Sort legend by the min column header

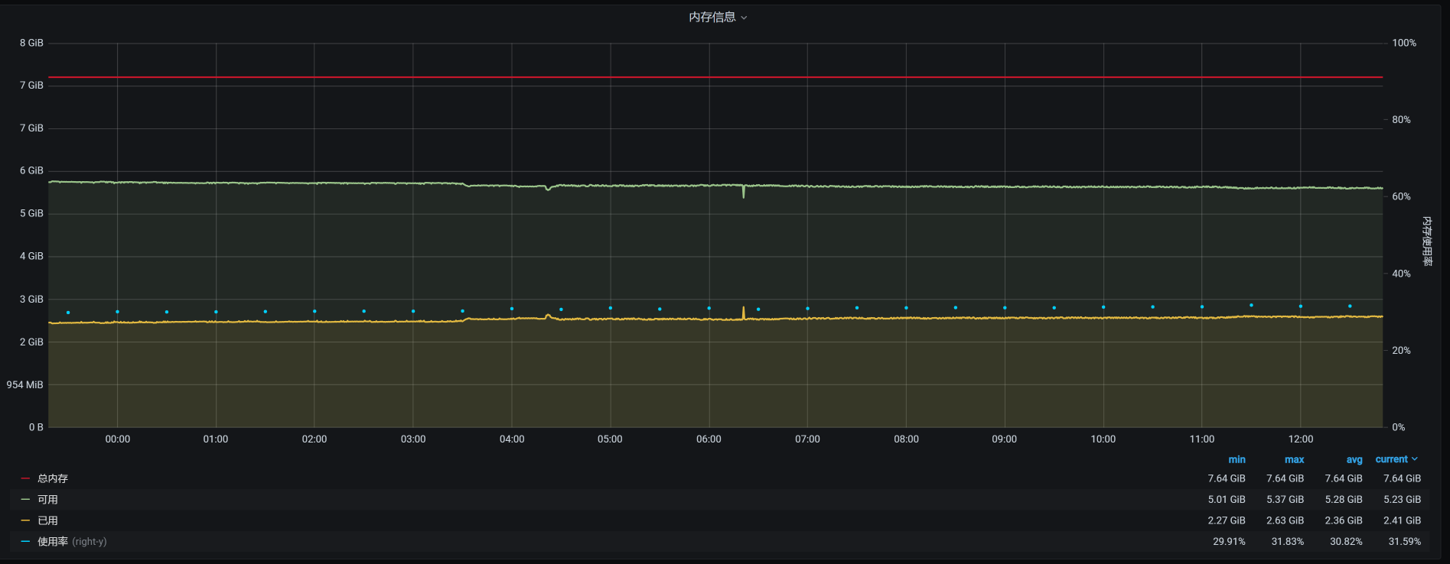point(1237,459)
